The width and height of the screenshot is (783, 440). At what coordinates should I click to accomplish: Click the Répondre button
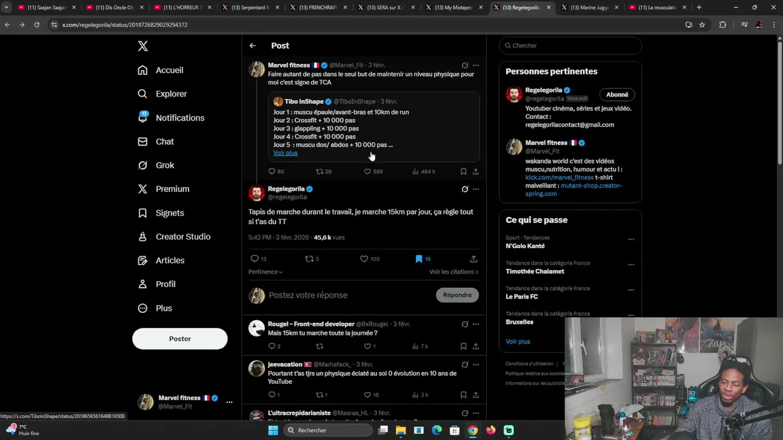(x=458, y=295)
